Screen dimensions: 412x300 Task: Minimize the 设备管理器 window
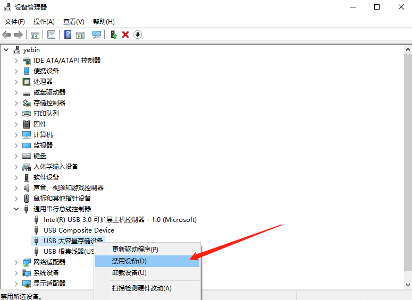pyautogui.click(x=353, y=7)
